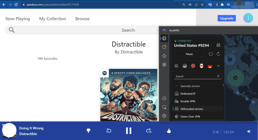Give the episode a thumbs up
This screenshot has height=140, width=258.
(x=169, y=131)
